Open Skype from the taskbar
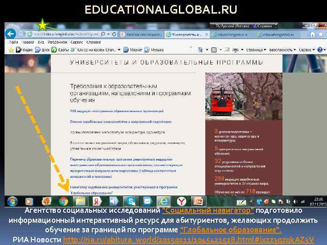 tap(131, 201)
